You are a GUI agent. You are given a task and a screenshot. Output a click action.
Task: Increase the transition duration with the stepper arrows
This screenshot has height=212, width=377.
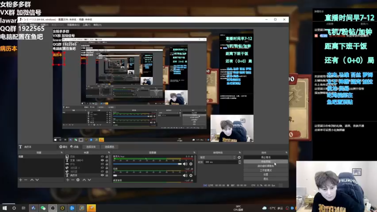(239, 161)
